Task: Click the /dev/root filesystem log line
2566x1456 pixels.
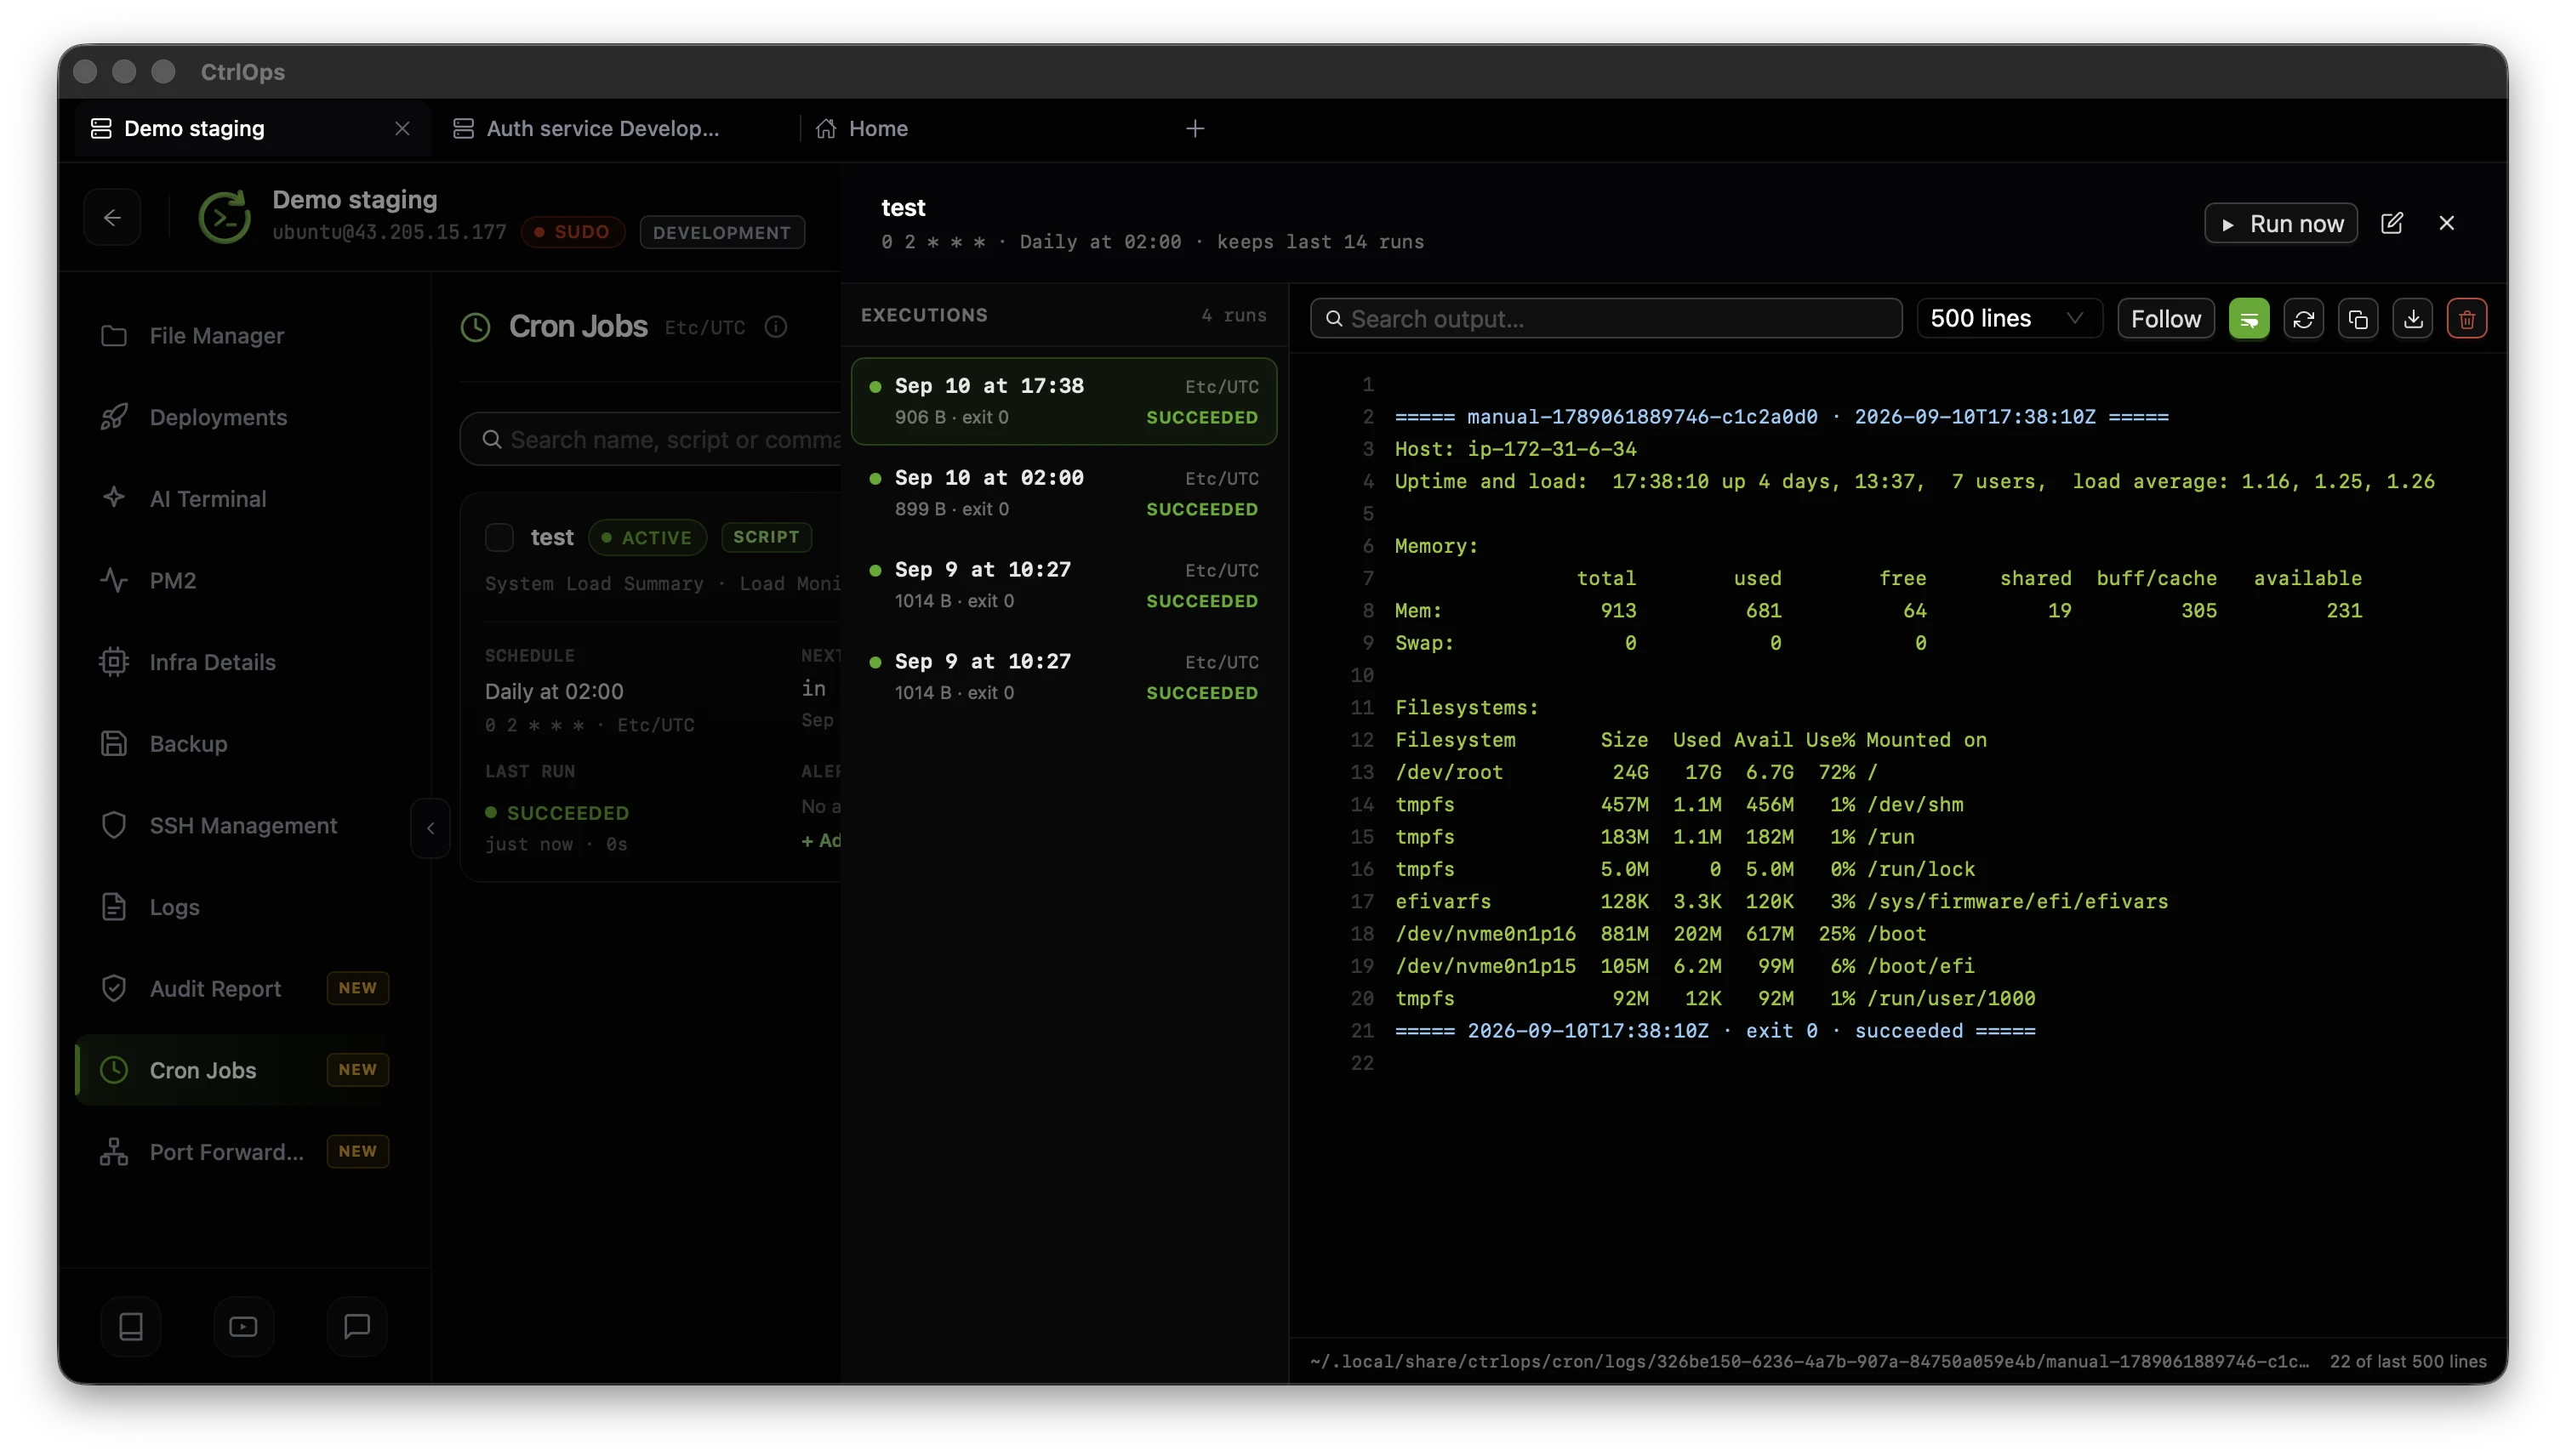Action: pyautogui.click(x=1635, y=772)
